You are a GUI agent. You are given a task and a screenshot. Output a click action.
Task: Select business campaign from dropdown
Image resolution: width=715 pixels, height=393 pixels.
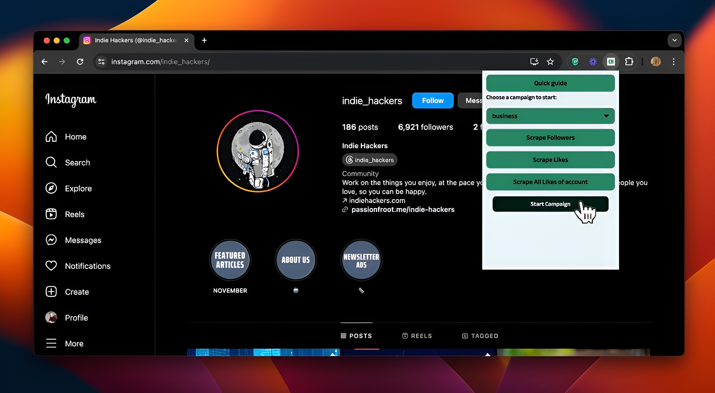[x=550, y=116]
